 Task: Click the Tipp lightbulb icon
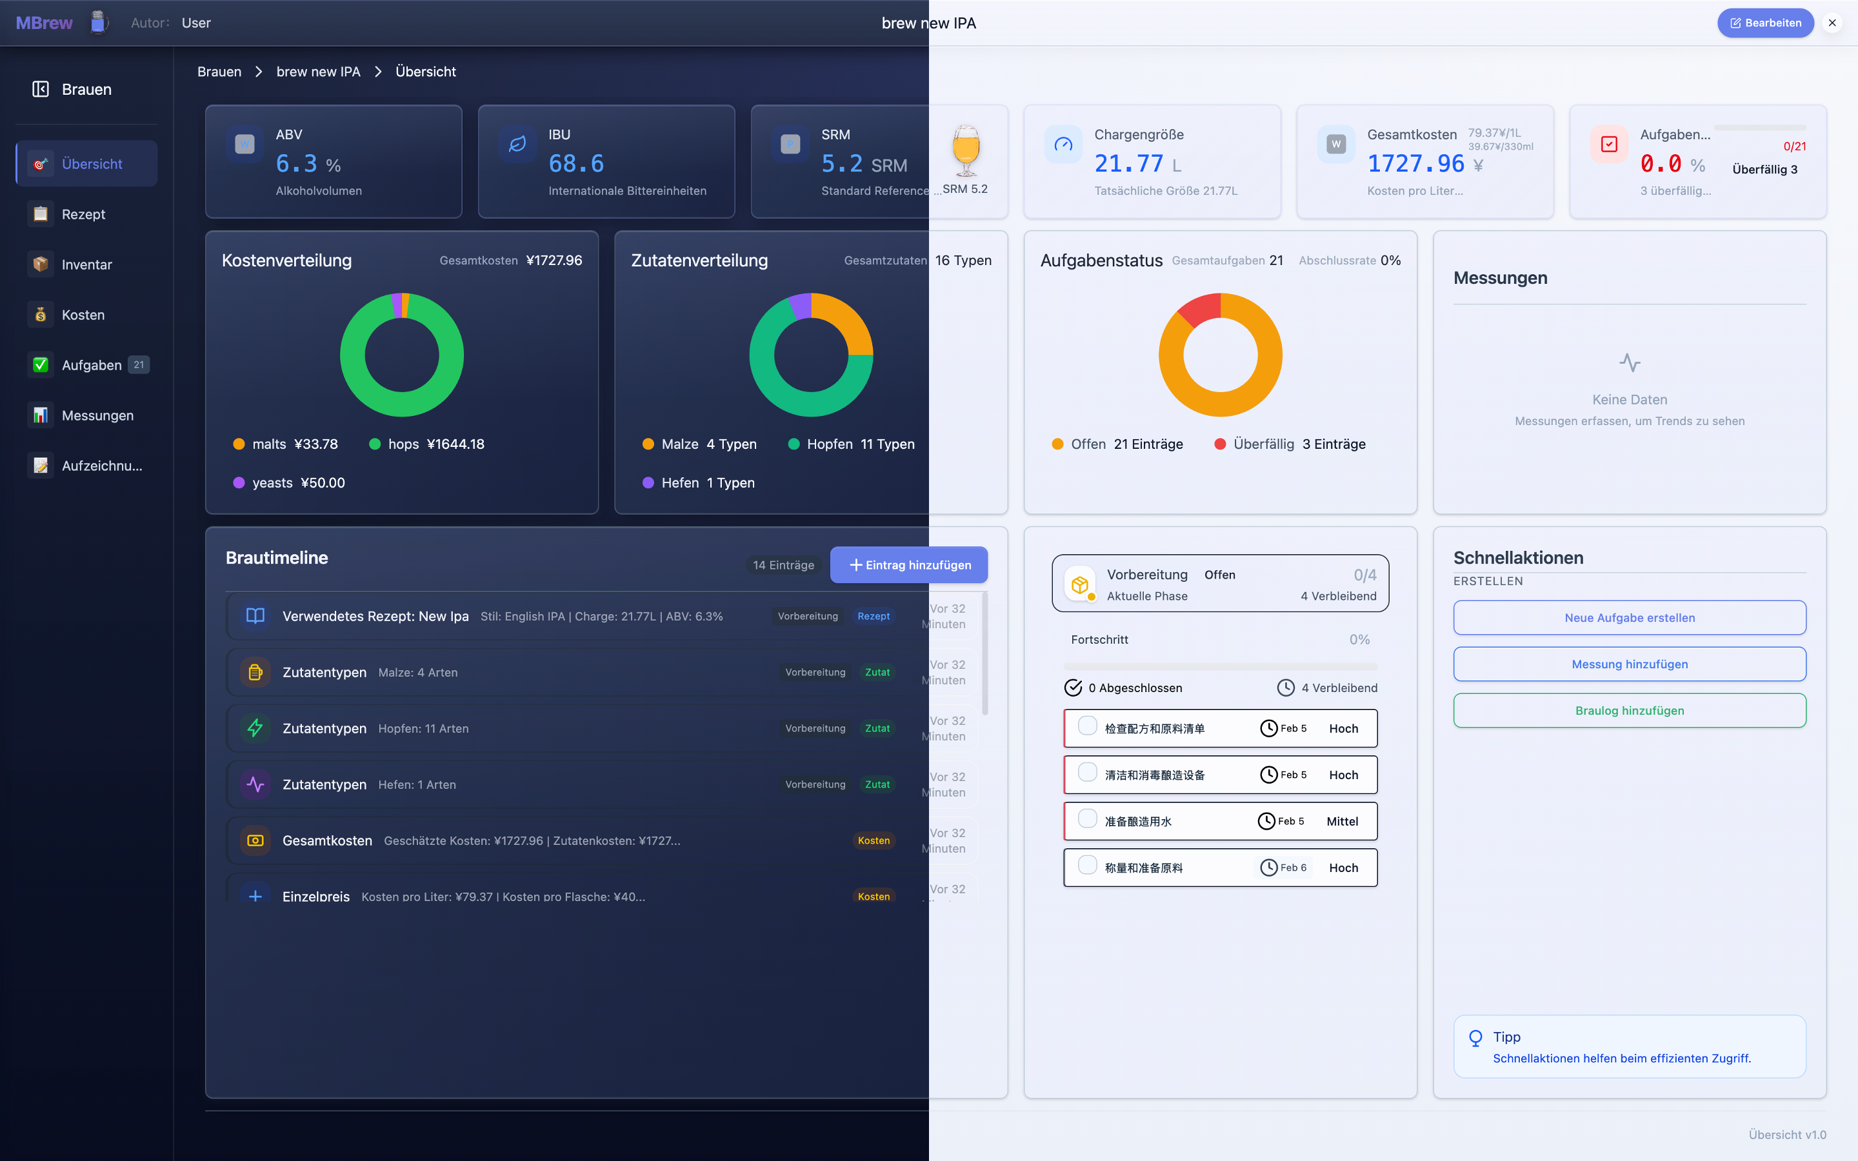1475,1038
